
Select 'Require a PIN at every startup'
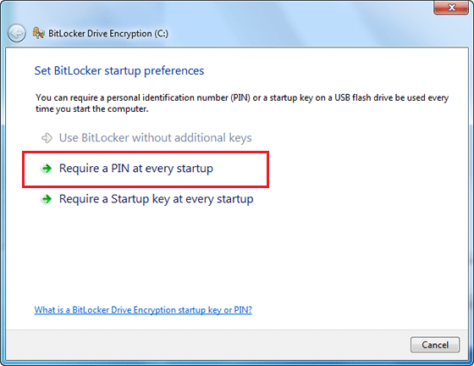click(136, 169)
